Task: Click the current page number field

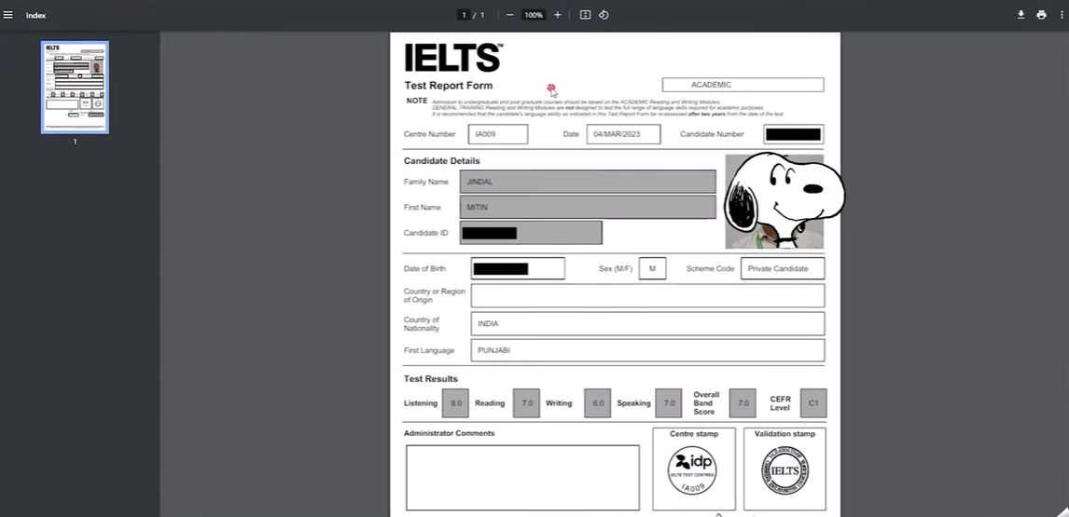Action: [464, 15]
